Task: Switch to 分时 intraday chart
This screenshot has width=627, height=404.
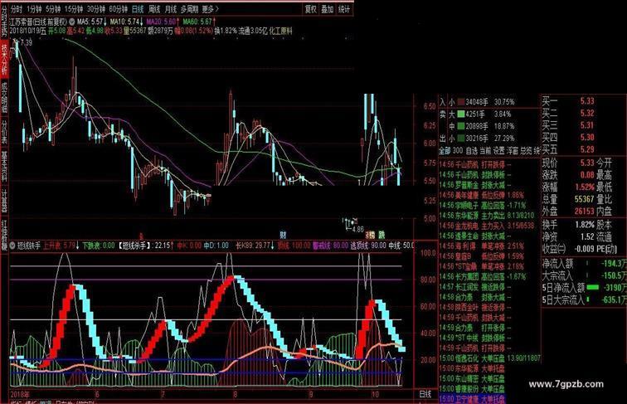Action: [x=17, y=9]
